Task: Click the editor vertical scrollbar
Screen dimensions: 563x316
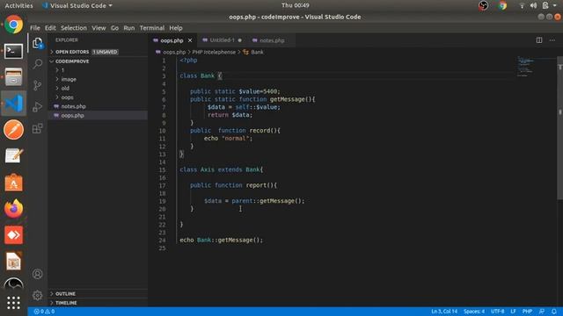Action: pos(559,128)
